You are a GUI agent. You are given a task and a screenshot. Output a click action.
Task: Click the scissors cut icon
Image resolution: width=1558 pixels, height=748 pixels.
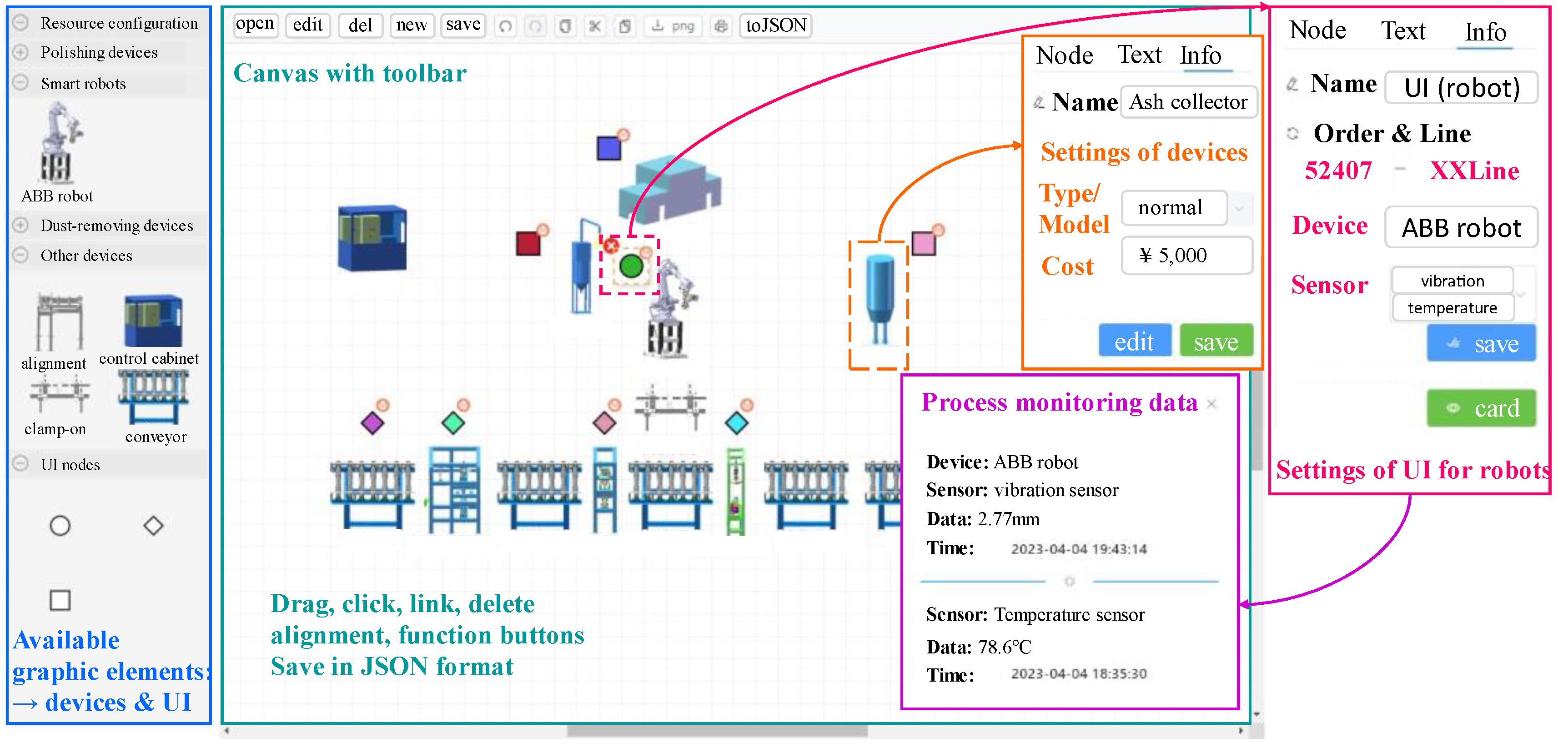coord(595,26)
